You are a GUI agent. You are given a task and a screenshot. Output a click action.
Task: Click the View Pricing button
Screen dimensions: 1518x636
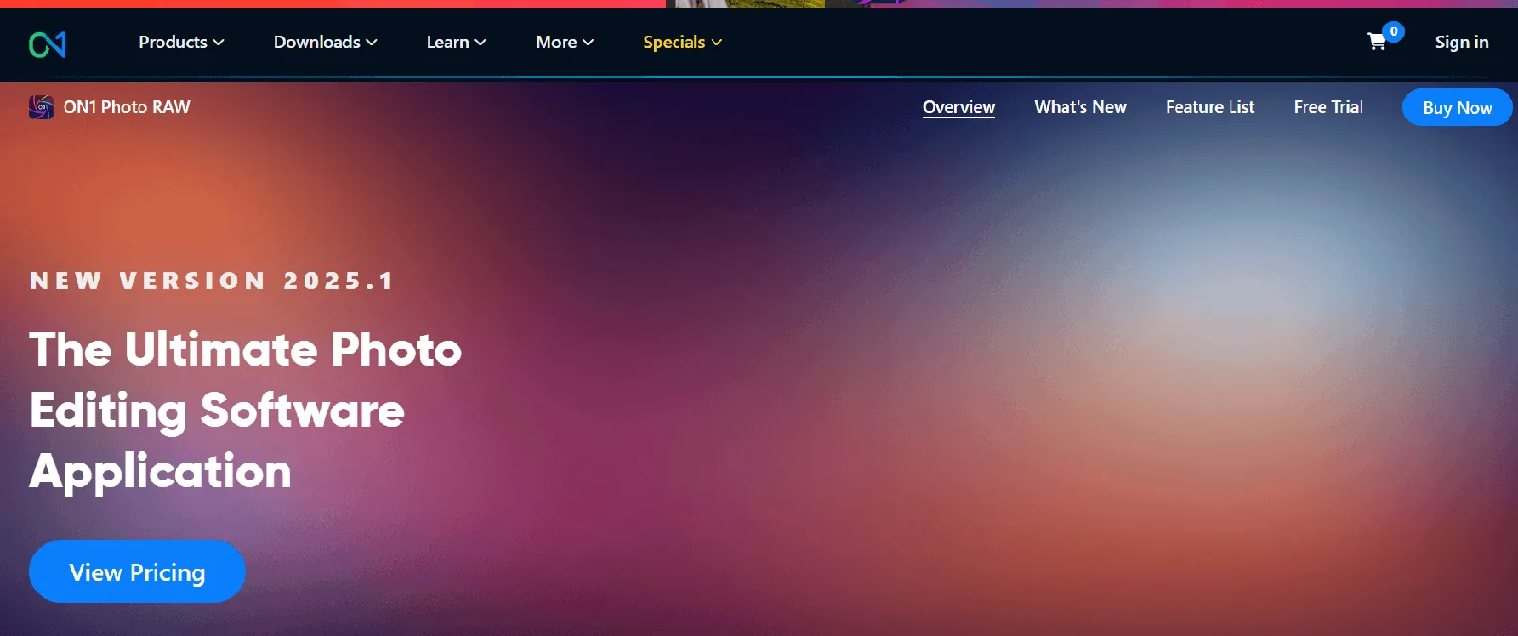click(x=138, y=572)
